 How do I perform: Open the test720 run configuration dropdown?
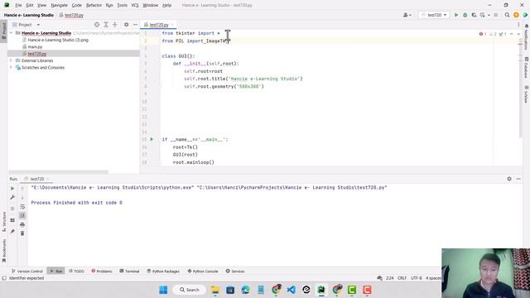point(434,15)
